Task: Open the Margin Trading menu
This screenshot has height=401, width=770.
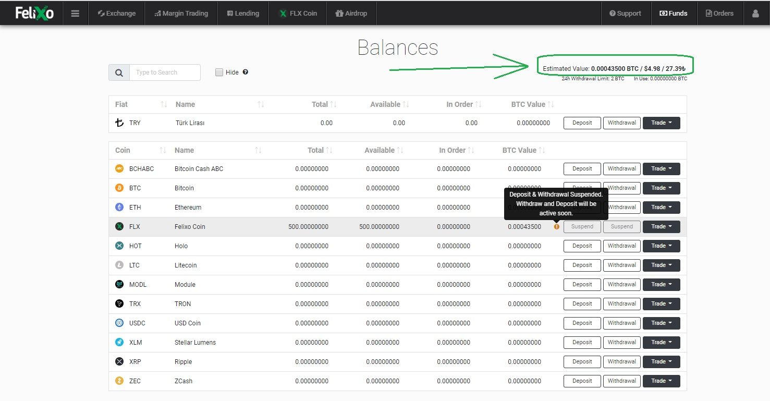Action: pyautogui.click(x=181, y=14)
